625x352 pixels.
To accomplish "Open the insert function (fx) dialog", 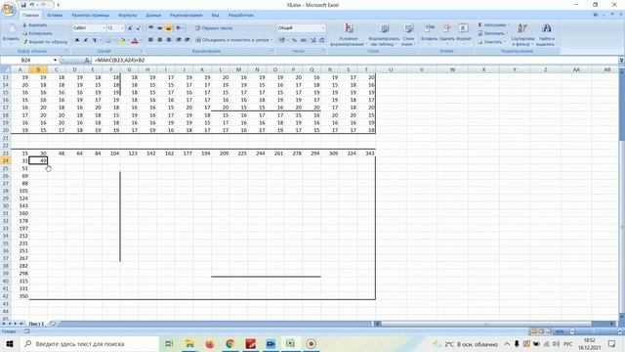I will pos(87,61).
